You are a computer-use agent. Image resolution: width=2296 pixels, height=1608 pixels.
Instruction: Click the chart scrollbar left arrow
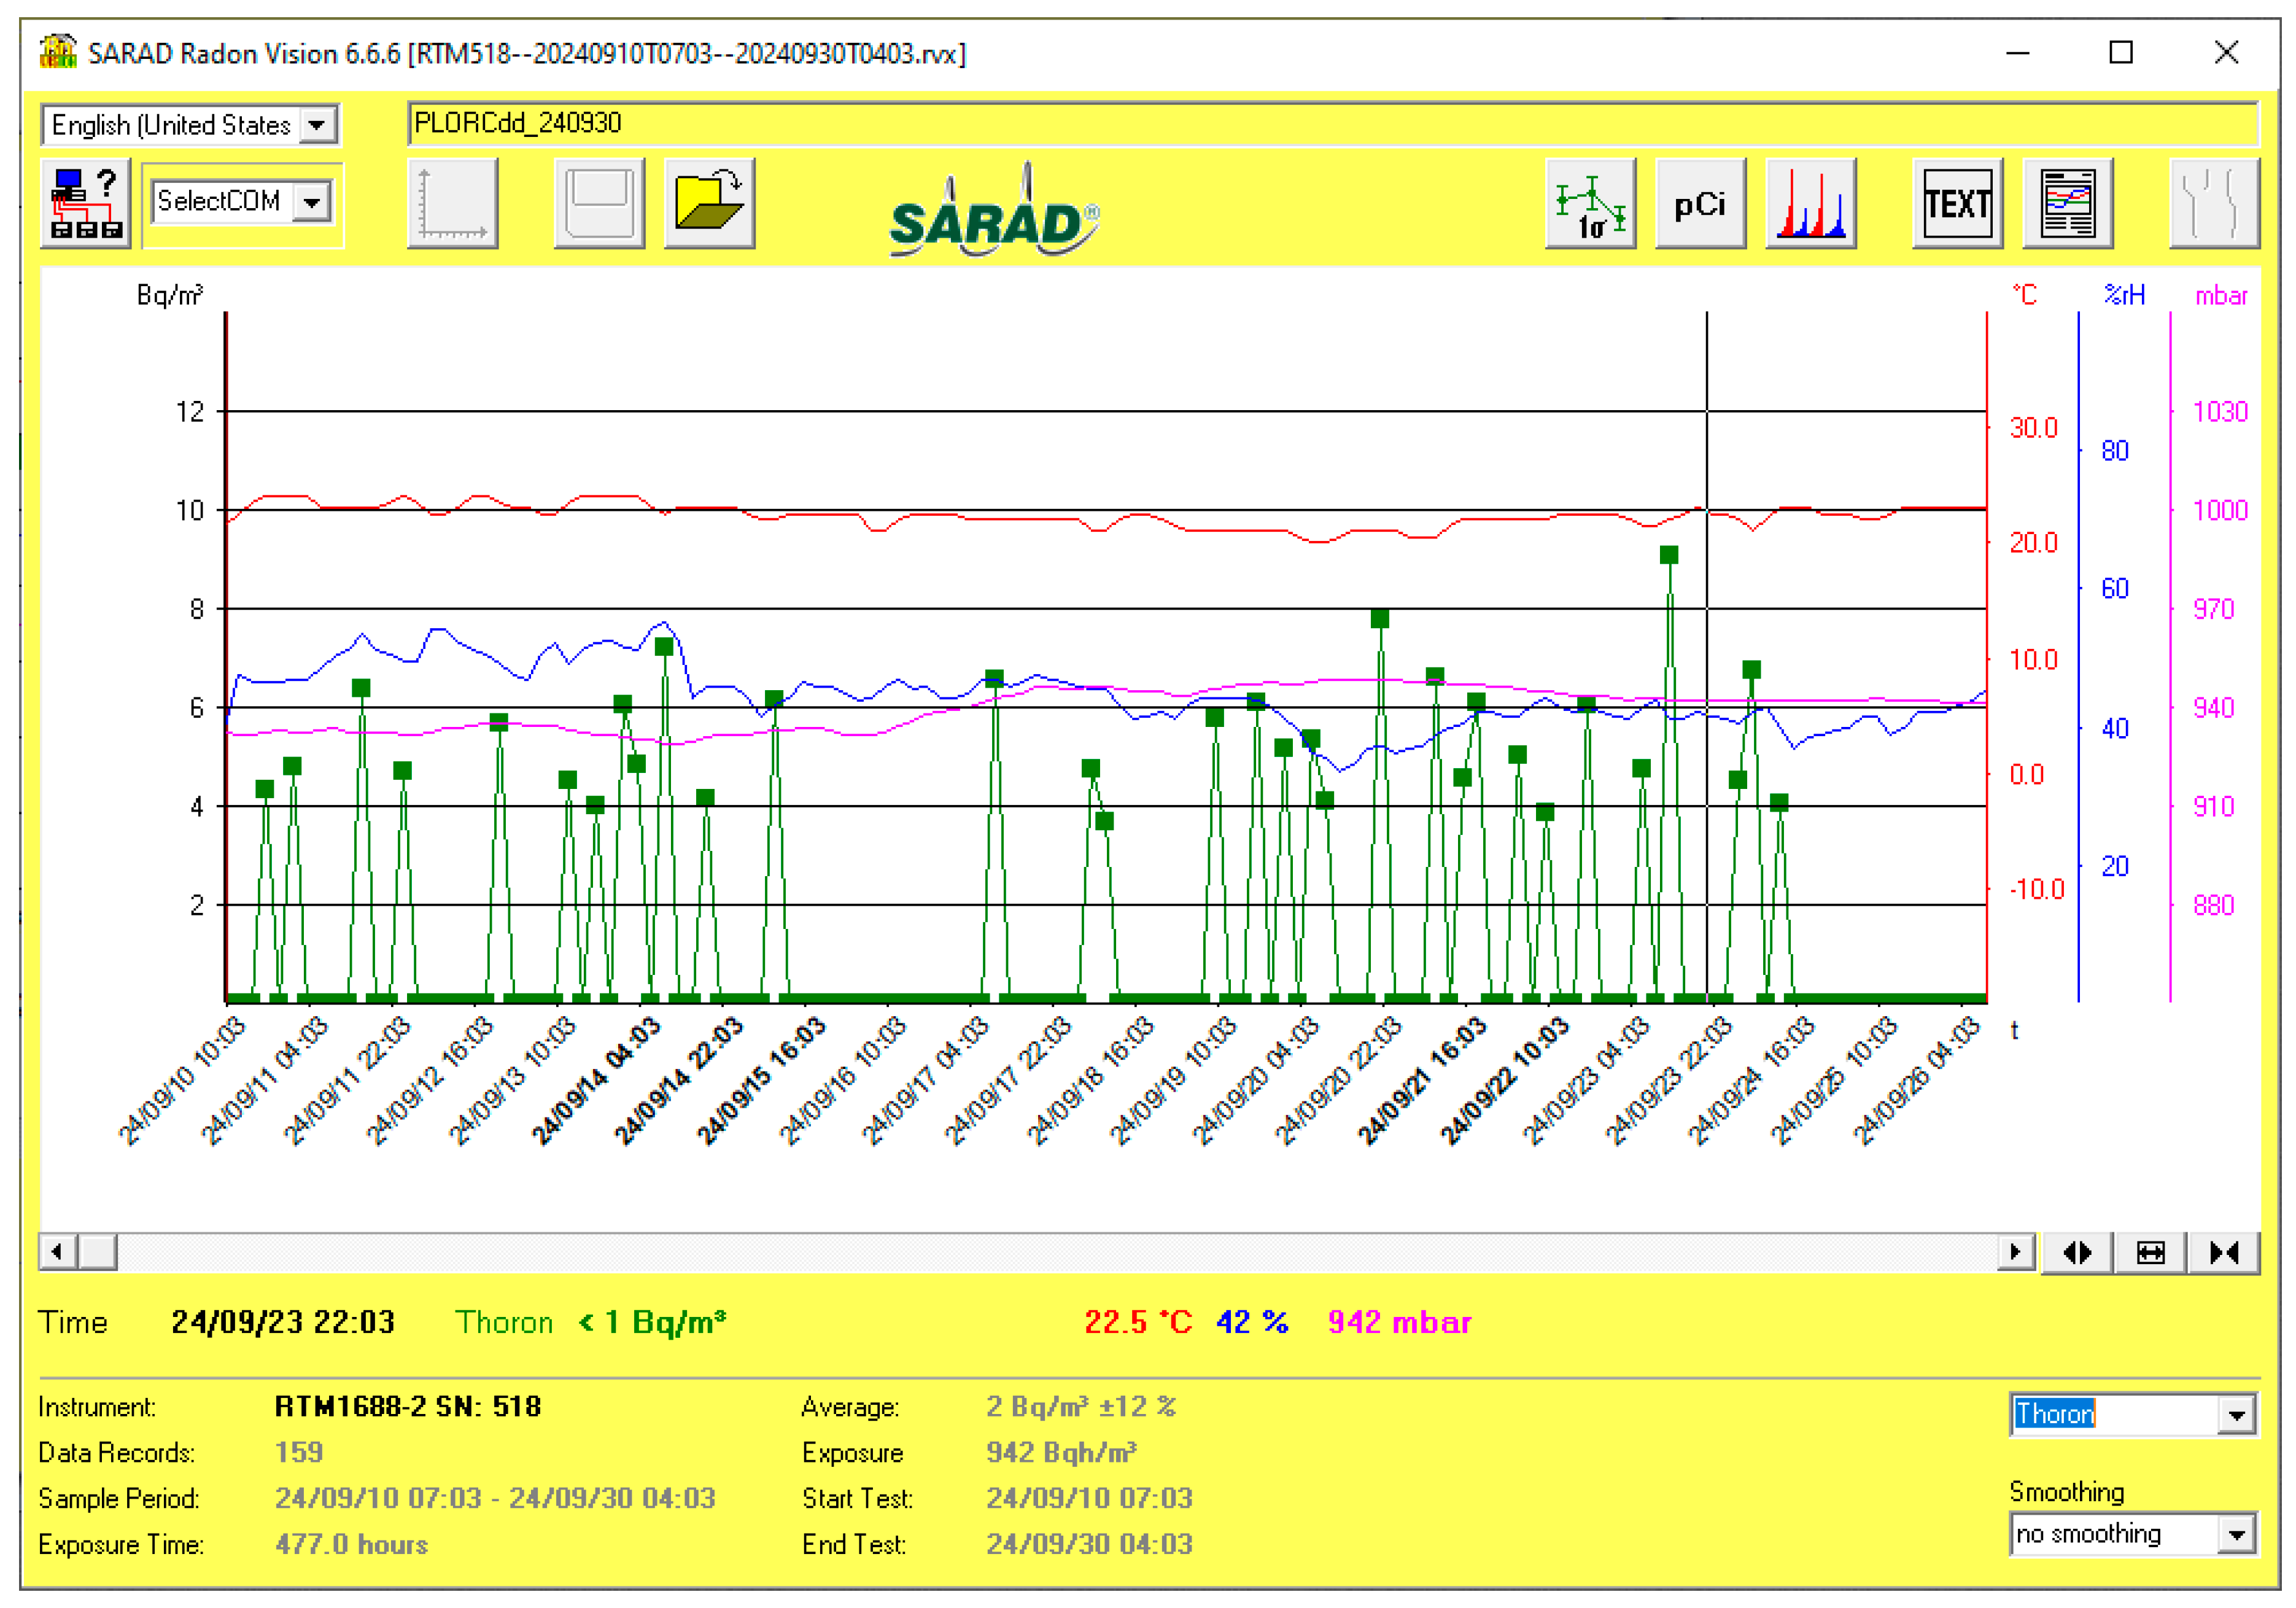pos(57,1252)
